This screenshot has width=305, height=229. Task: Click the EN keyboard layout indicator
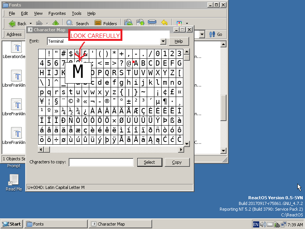[x=256, y=224]
